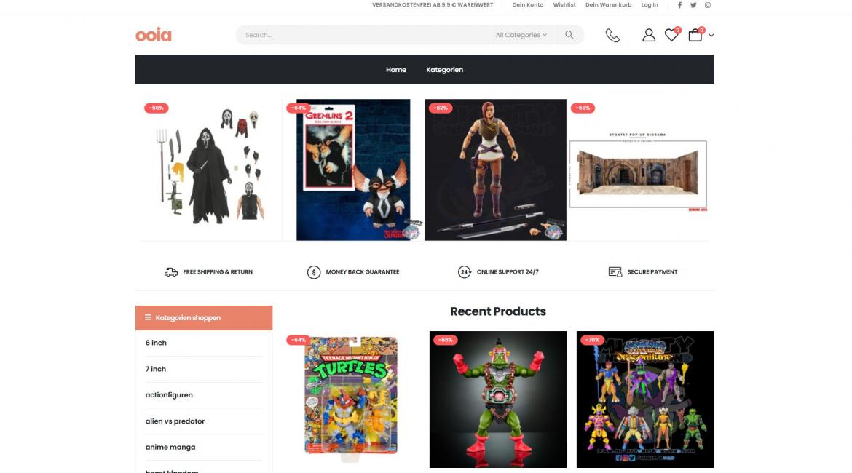Go to Dein Konto
Image resolution: width=852 pixels, height=473 pixels.
[528, 5]
